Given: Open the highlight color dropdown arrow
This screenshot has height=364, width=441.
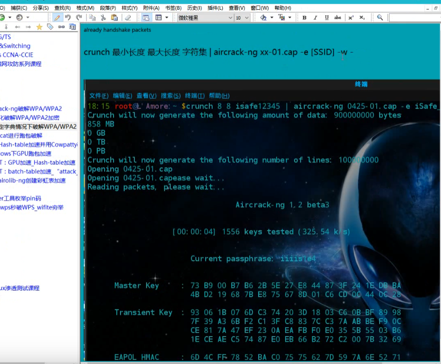Looking at the screenshot, I should [x=272, y=17].
